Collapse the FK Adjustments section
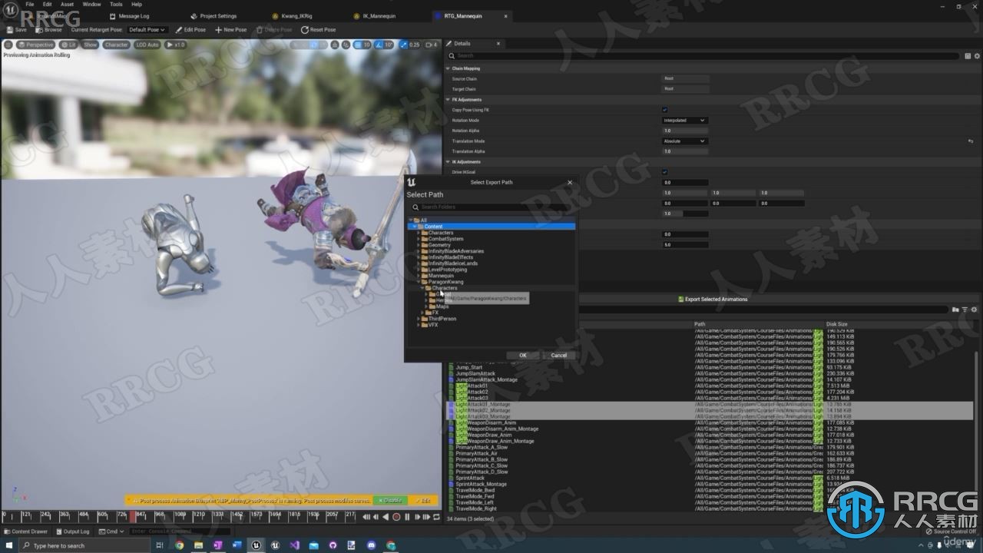 pyautogui.click(x=448, y=100)
